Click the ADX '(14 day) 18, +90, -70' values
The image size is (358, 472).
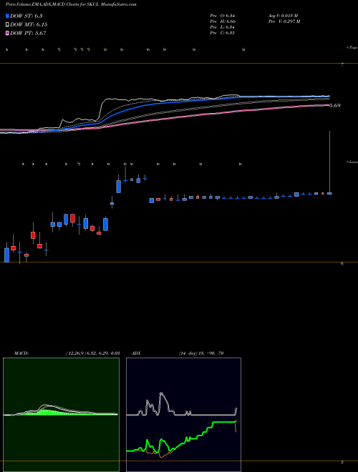[x=201, y=353]
